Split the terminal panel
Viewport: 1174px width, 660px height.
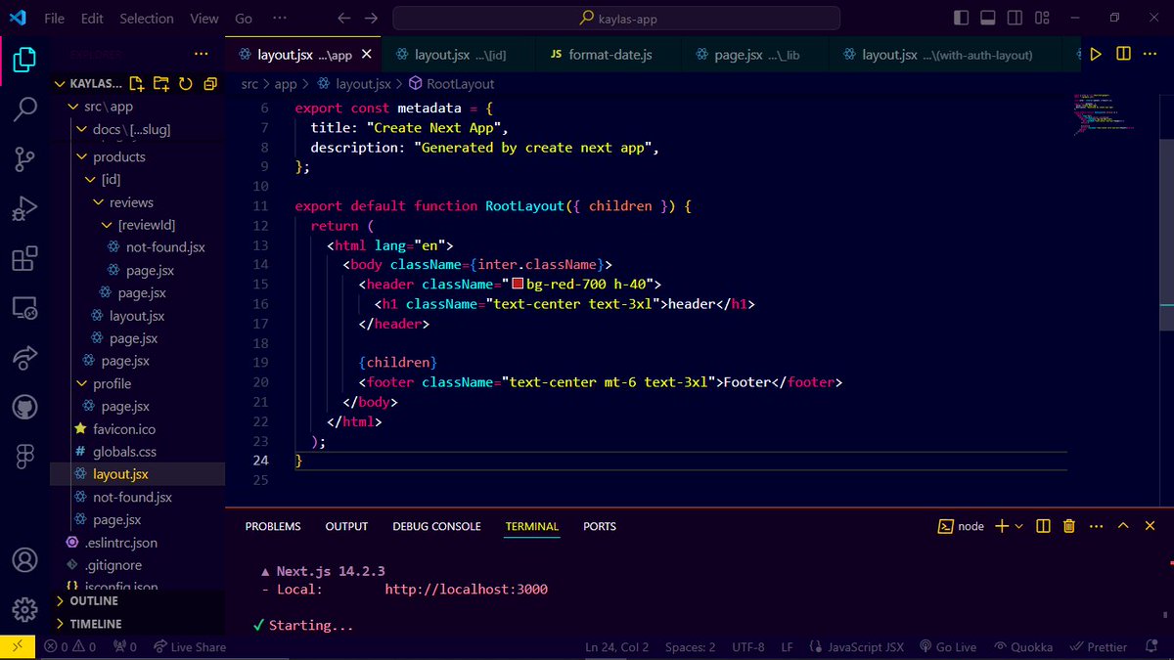1043,526
